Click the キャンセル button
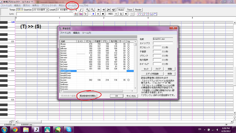 point(131,96)
